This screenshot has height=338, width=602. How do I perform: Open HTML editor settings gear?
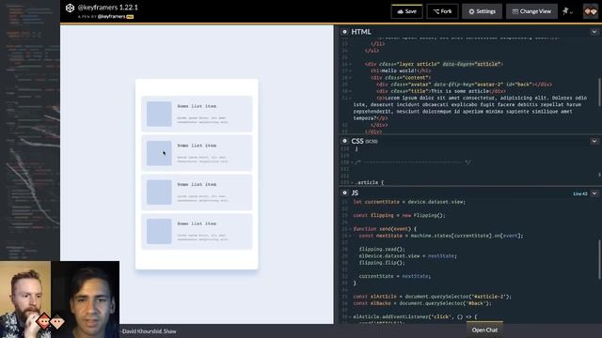pos(345,32)
